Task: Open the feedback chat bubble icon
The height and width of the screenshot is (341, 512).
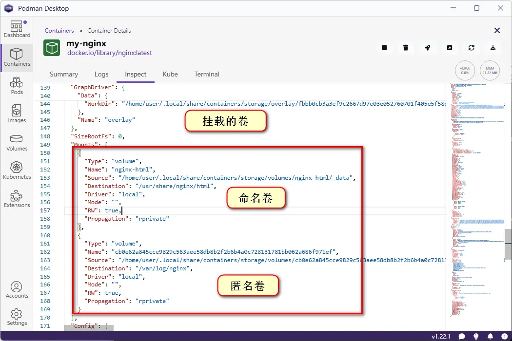Action: [x=462, y=336]
